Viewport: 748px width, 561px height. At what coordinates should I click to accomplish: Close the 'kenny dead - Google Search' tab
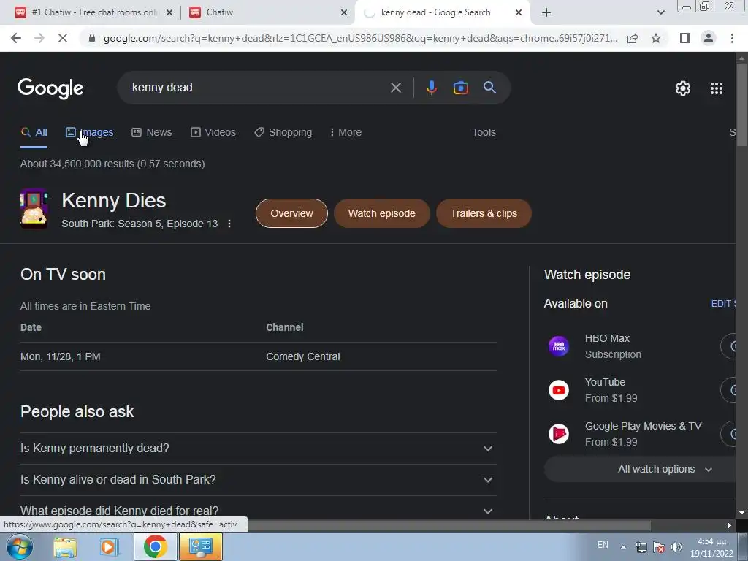(x=519, y=12)
